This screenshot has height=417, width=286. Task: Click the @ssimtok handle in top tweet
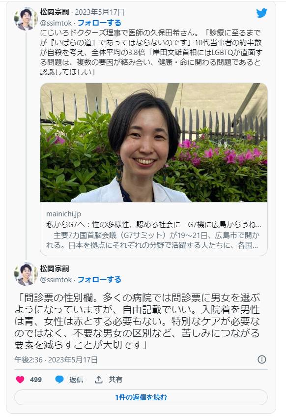click(x=56, y=23)
